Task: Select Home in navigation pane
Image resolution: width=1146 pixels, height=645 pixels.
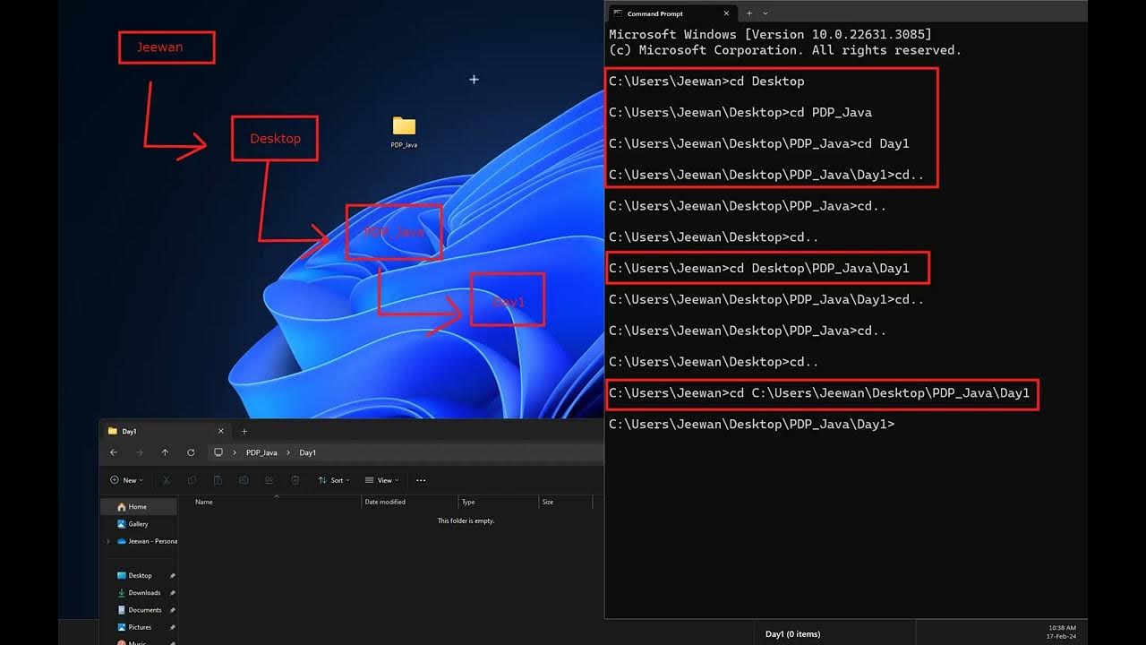Action: tap(139, 506)
